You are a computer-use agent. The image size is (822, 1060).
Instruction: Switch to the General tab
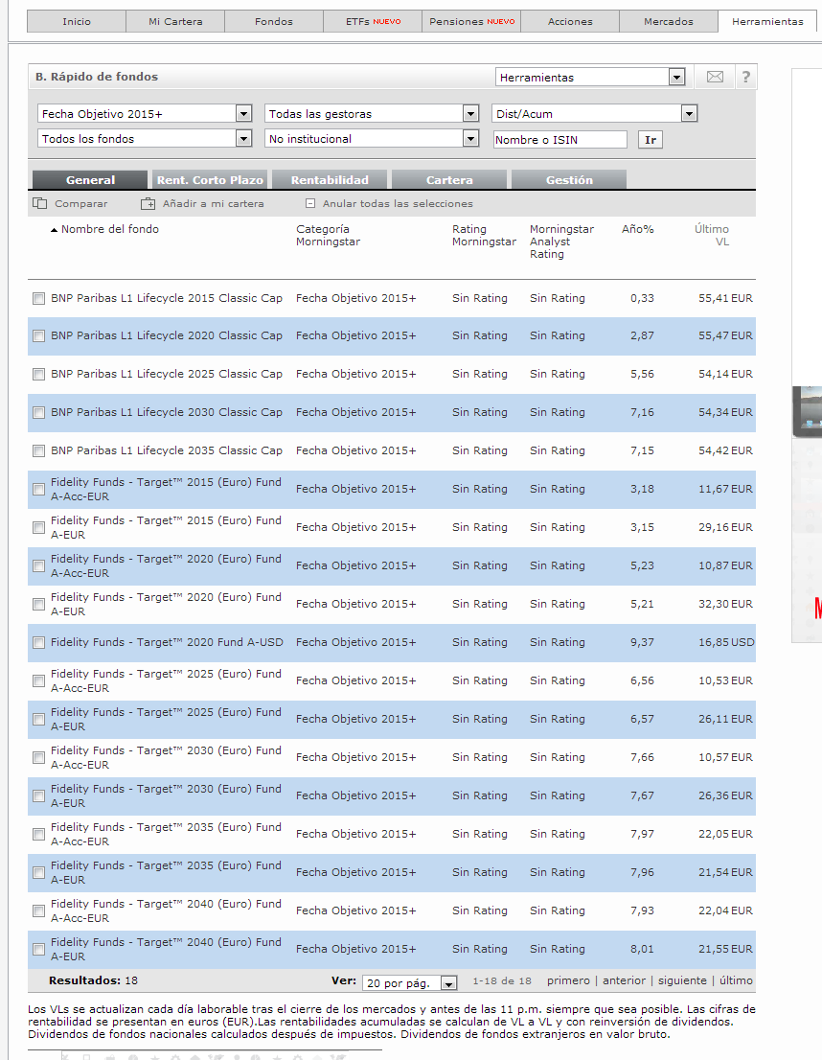(90, 180)
